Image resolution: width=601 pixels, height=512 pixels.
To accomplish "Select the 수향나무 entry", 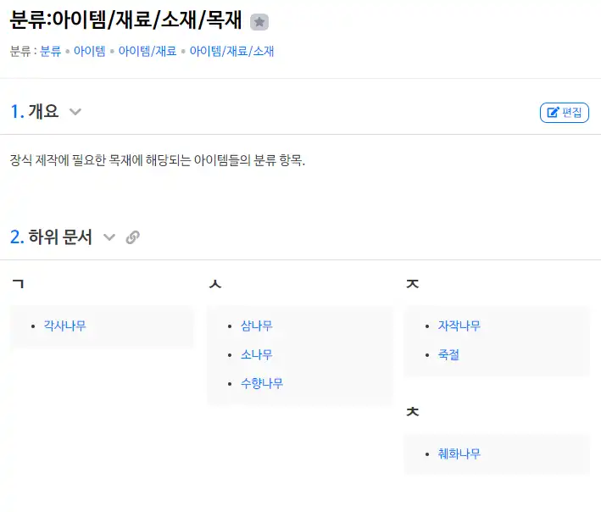I will coord(261,383).
